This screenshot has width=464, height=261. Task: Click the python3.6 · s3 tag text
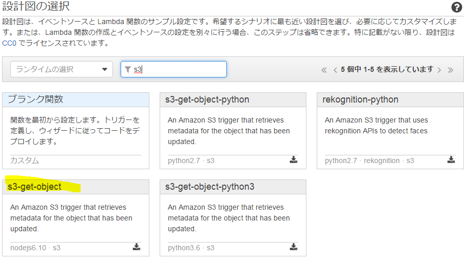tap(191, 248)
